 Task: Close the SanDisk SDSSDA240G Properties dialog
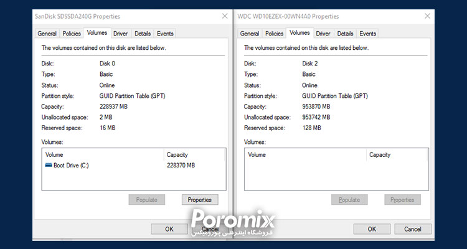coord(224,16)
